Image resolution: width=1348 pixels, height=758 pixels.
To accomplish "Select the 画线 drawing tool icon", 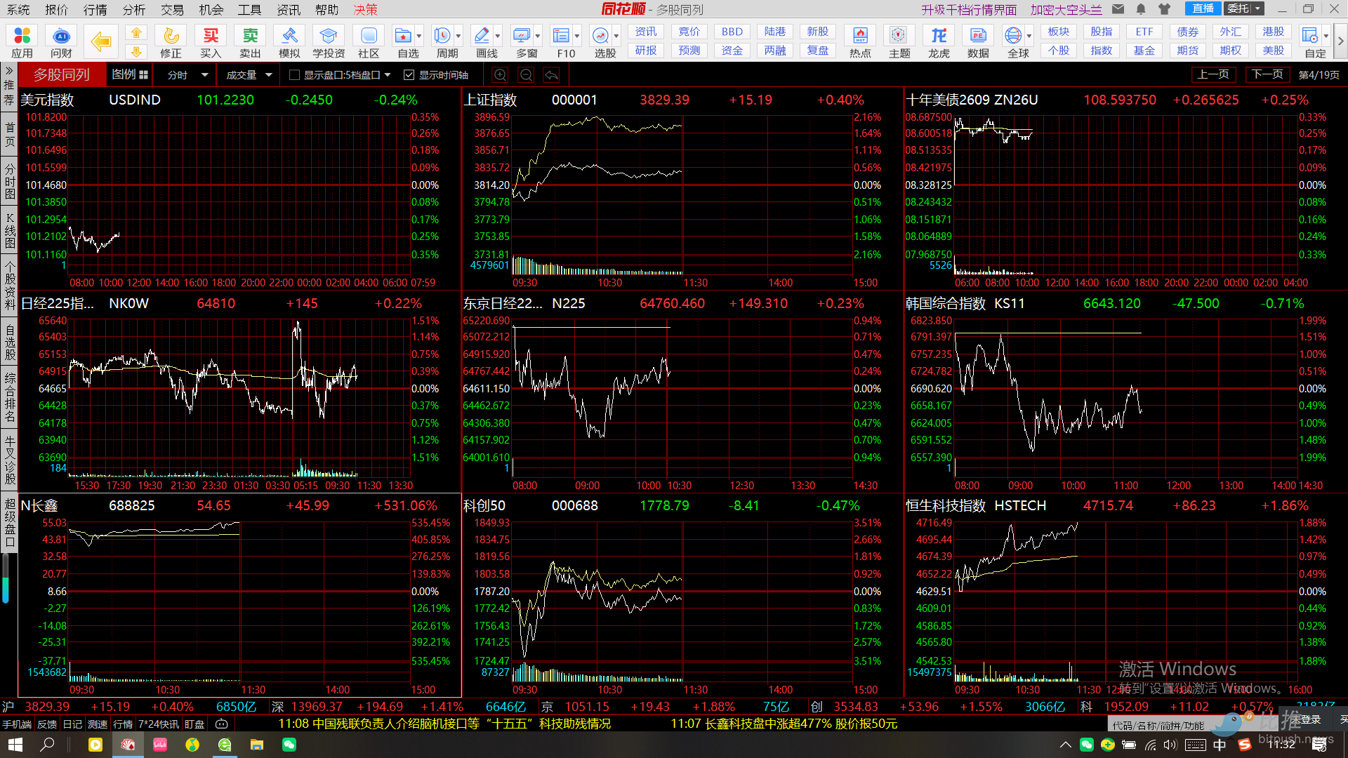I will [482, 41].
